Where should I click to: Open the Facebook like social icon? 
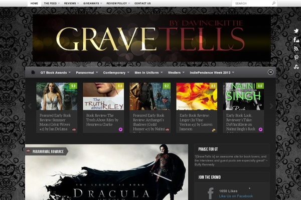[x=296, y=40]
